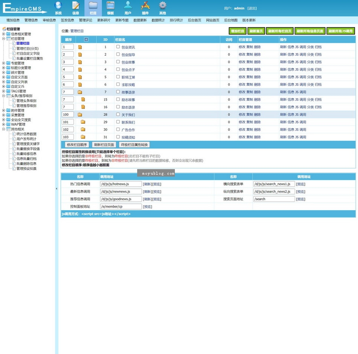Click the 刷新所有JS调用 button
Viewport: 358px width, 354px height.
tap(341, 31)
